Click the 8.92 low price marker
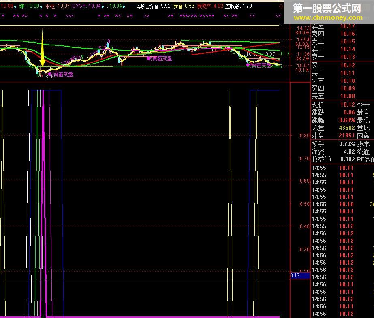374x318 pixels. (50, 77)
